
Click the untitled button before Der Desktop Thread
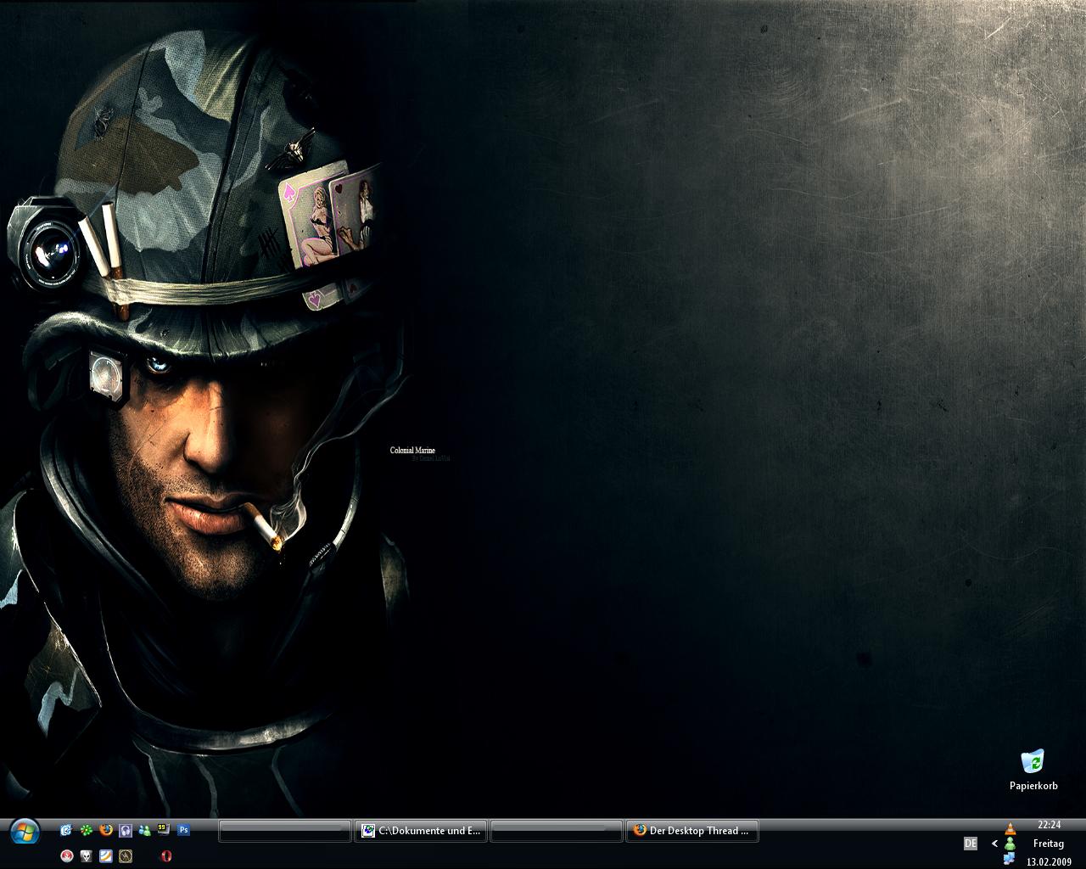tap(557, 831)
